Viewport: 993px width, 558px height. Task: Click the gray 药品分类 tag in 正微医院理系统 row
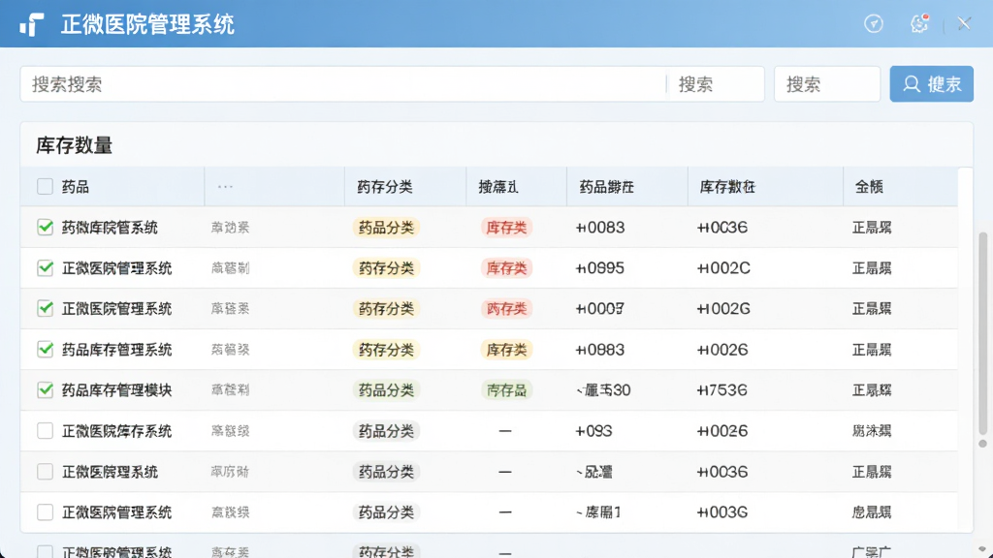pos(386,472)
